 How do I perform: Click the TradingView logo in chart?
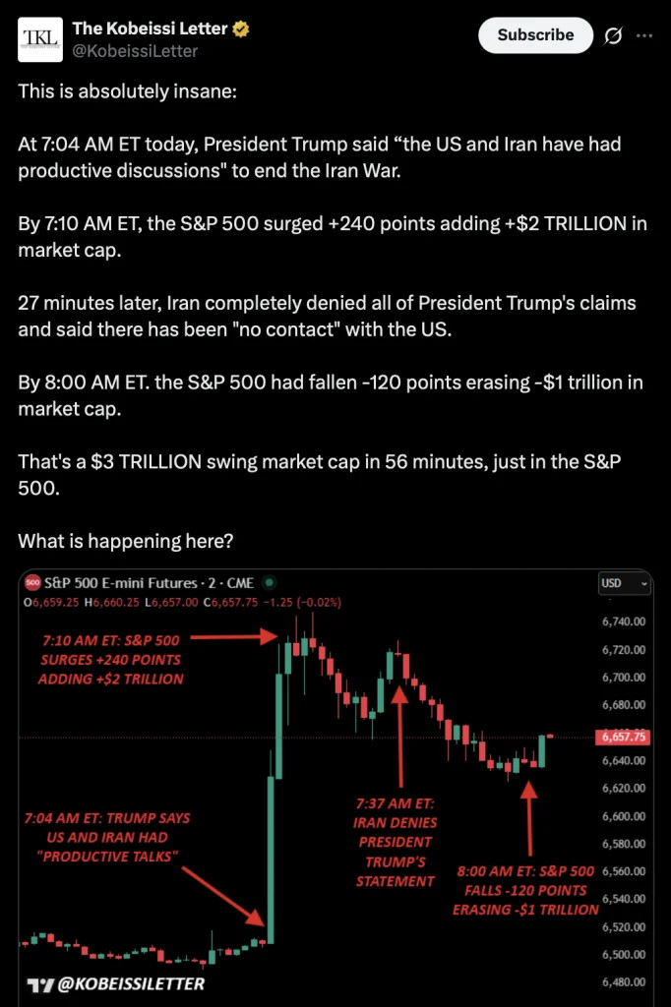point(39,983)
